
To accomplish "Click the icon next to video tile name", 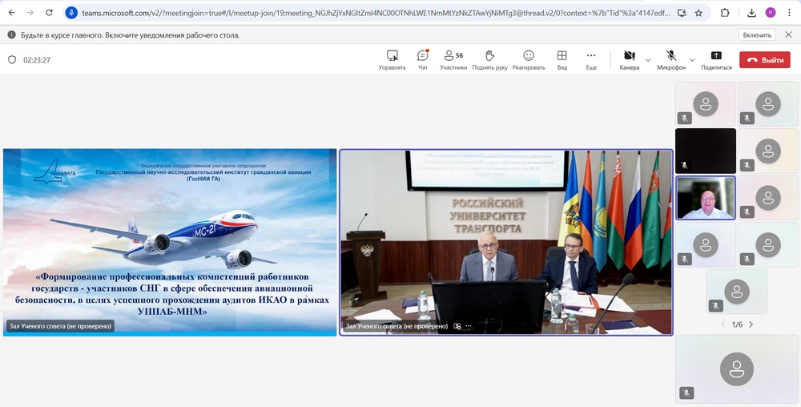I will (457, 326).
